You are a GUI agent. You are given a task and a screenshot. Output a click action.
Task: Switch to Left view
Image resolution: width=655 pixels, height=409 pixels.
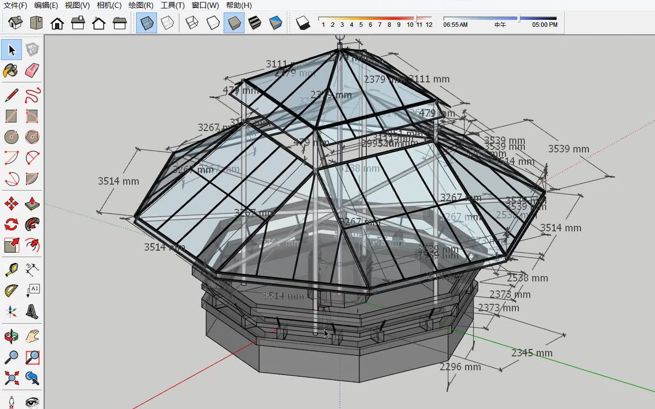click(x=120, y=23)
